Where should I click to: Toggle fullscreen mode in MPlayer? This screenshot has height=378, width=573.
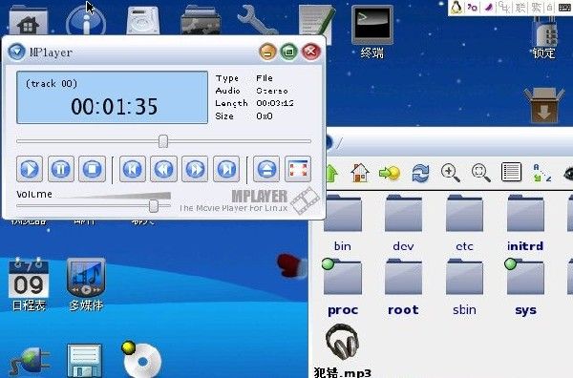298,169
